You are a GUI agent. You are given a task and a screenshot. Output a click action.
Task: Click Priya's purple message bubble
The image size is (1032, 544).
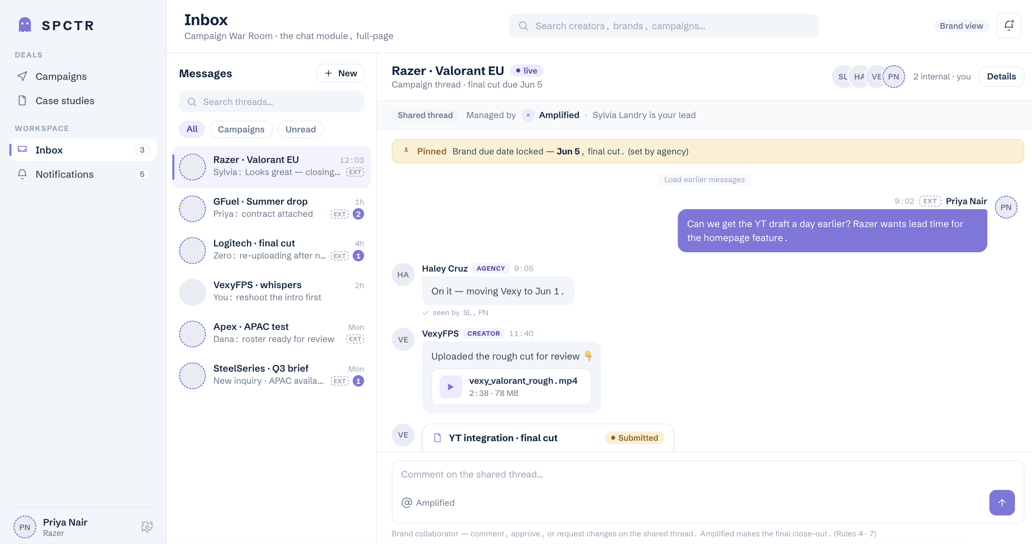832,231
